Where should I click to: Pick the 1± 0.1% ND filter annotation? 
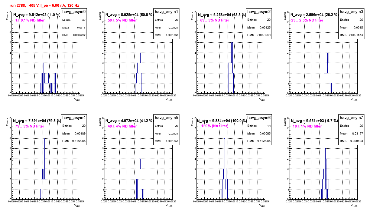[30, 20]
